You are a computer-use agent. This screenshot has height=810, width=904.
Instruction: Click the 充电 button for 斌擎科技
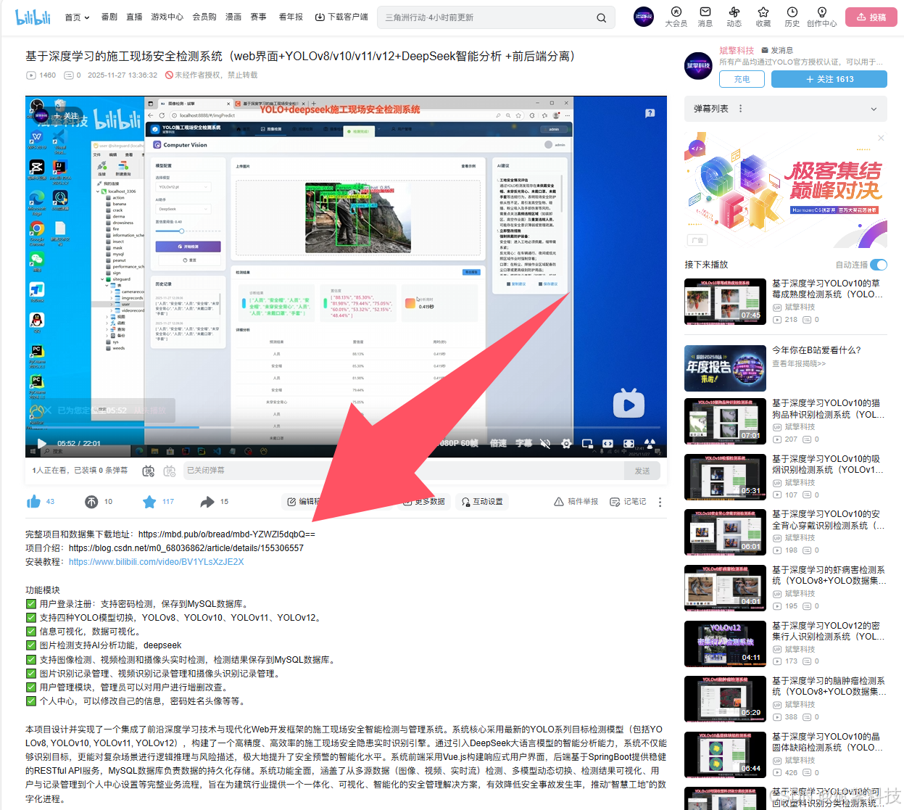(742, 79)
